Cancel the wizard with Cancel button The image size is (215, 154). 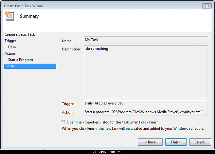[200, 142]
